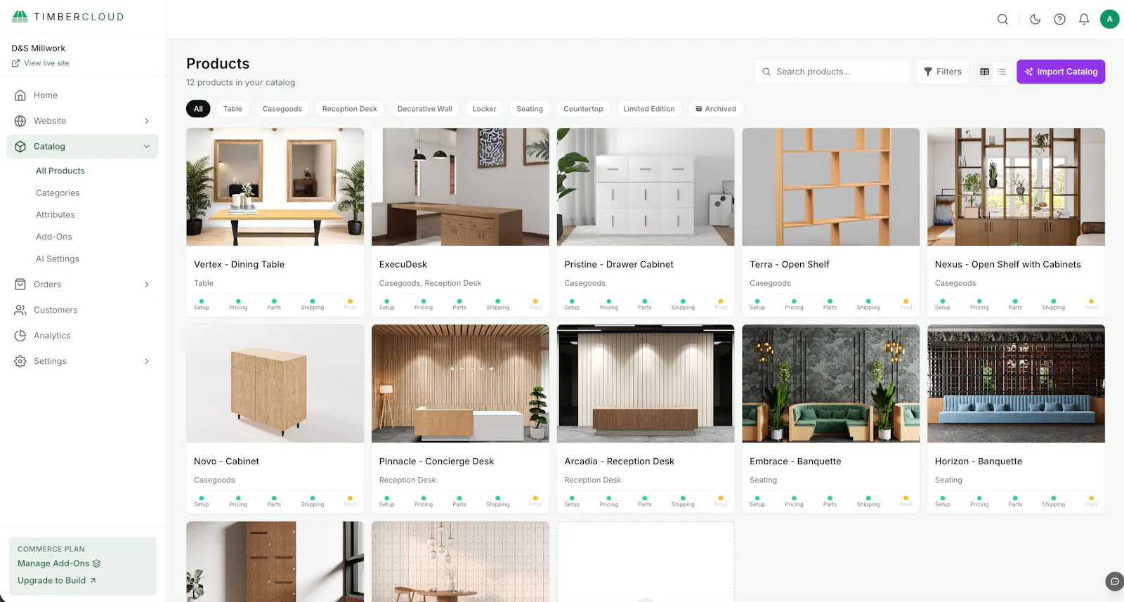Click the external link icon beside View live site

coord(15,63)
